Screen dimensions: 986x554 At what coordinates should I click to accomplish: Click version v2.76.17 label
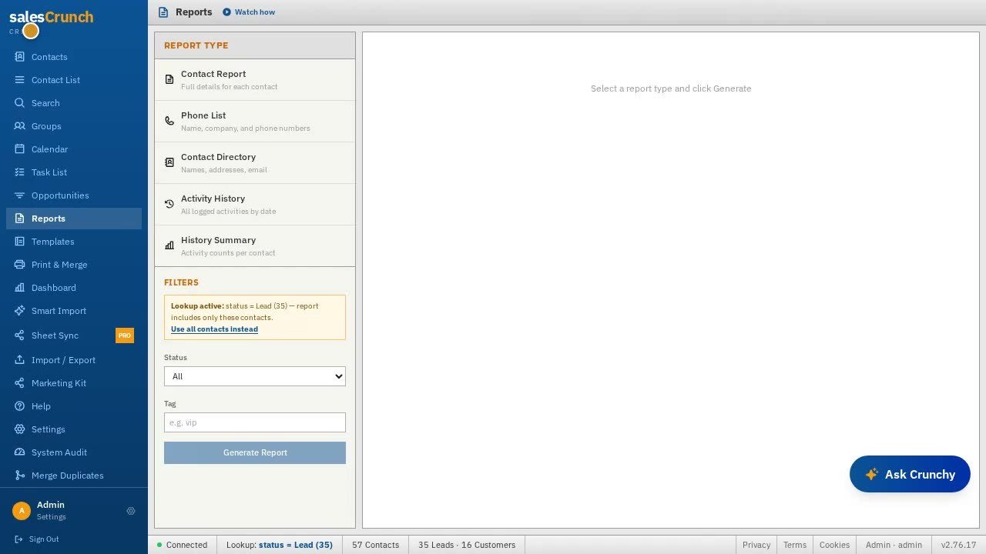click(x=958, y=545)
